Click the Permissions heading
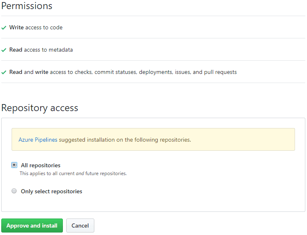Viewport: 307px width, 235px height. pyautogui.click(x=27, y=6)
